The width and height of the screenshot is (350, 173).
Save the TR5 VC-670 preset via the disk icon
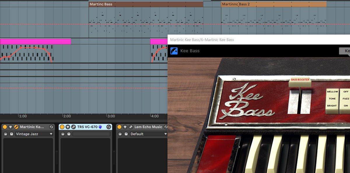coord(69,134)
